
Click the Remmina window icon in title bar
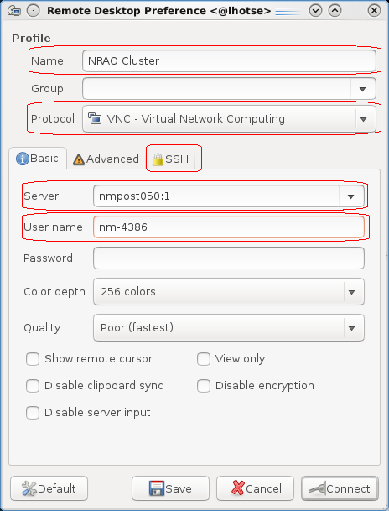tap(14, 11)
